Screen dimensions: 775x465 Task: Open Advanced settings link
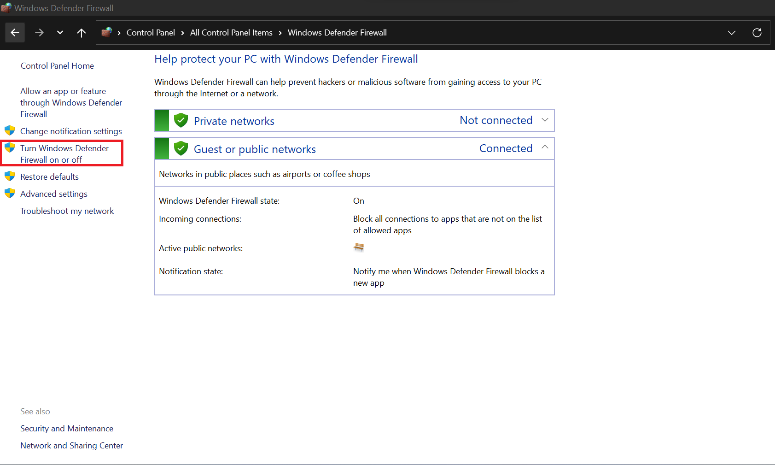[x=54, y=194]
